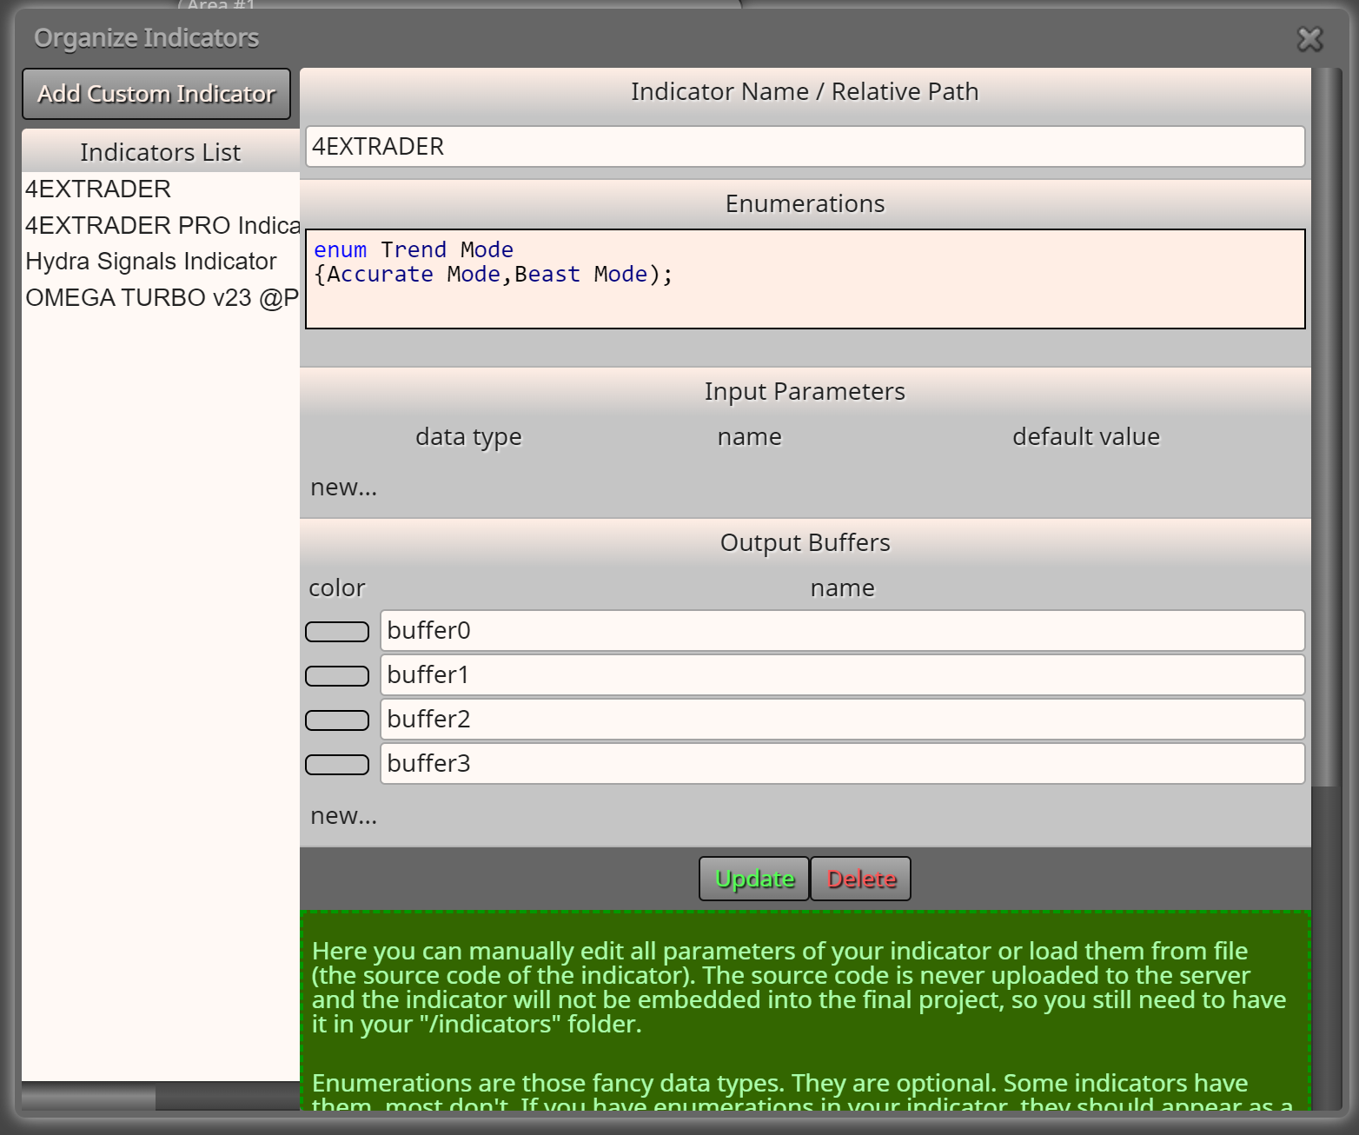Edit the buffer2 name field
This screenshot has width=1359, height=1135.
click(x=842, y=719)
